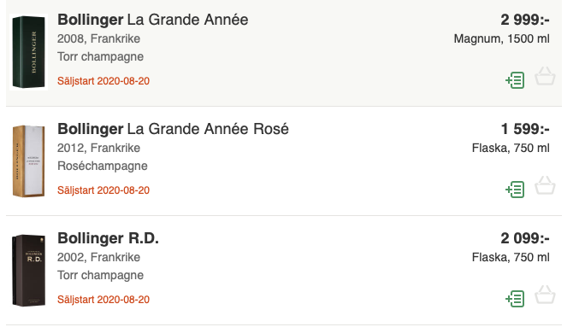Add Bollinger R.D. to list
Image resolution: width=585 pixels, height=333 pixels.
[515, 298]
